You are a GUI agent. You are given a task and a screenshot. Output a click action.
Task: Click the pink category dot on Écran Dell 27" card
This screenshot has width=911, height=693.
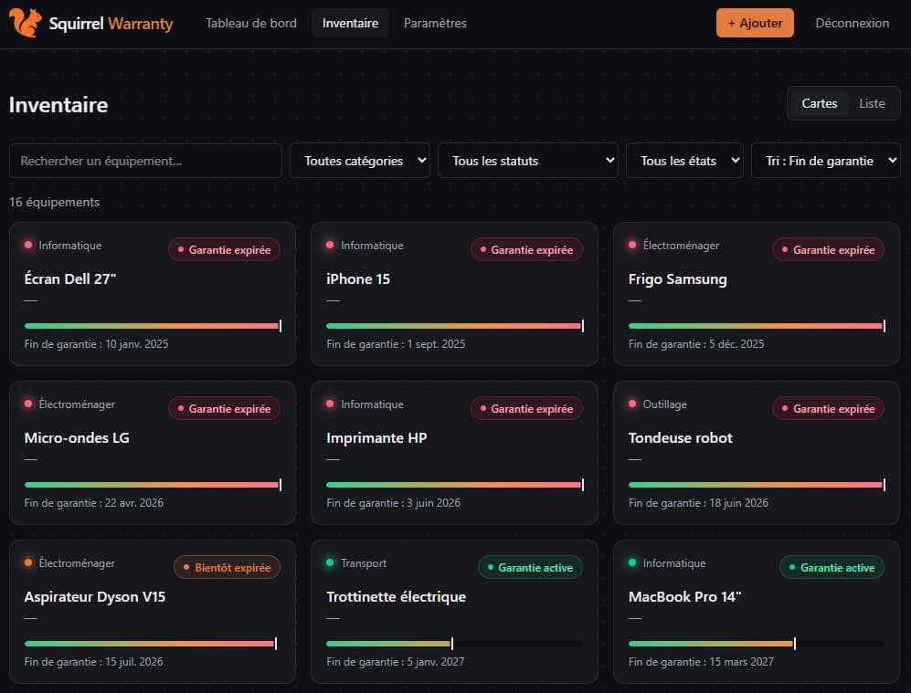point(28,245)
